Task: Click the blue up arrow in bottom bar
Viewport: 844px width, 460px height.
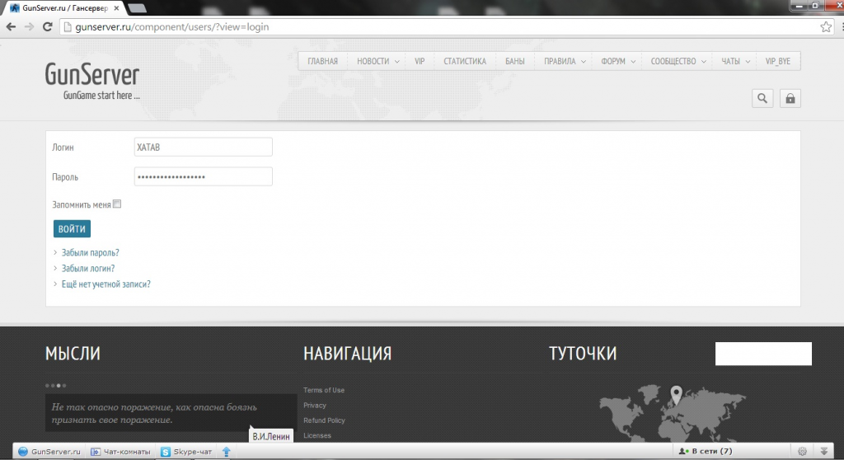Action: tap(227, 452)
